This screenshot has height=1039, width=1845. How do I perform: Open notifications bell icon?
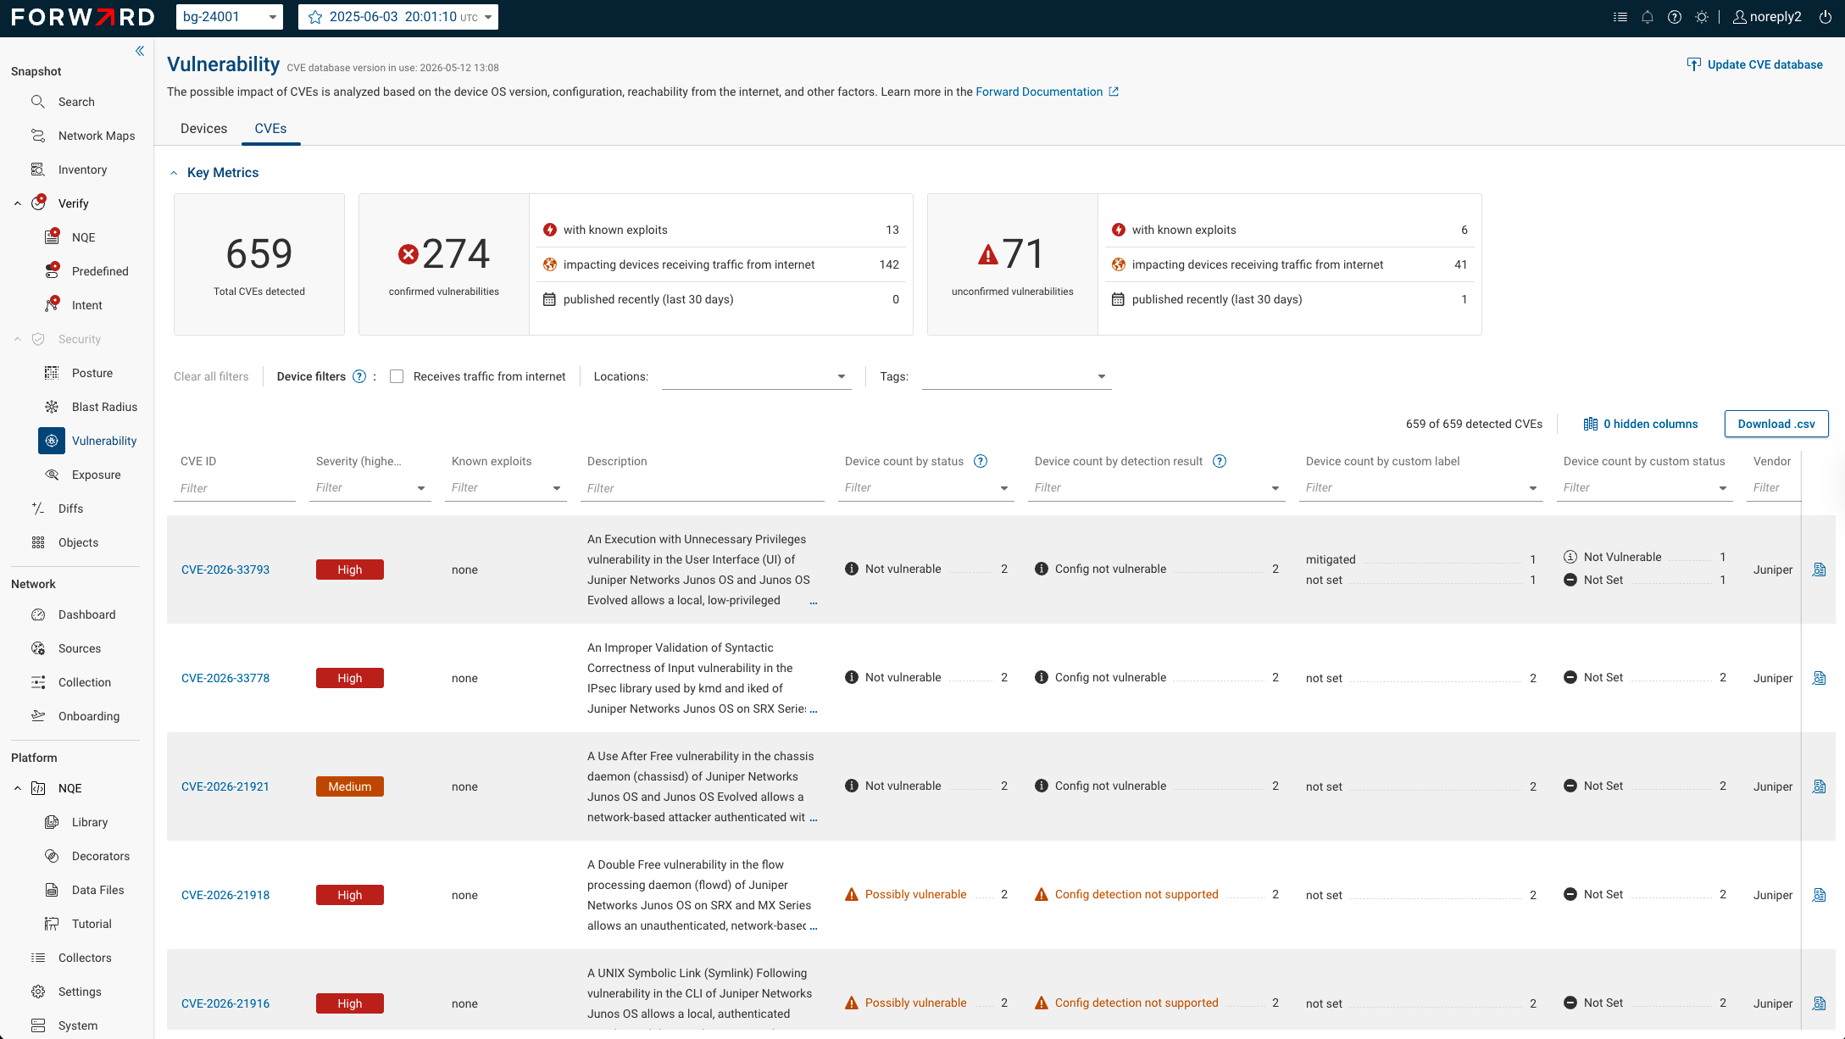point(1648,17)
